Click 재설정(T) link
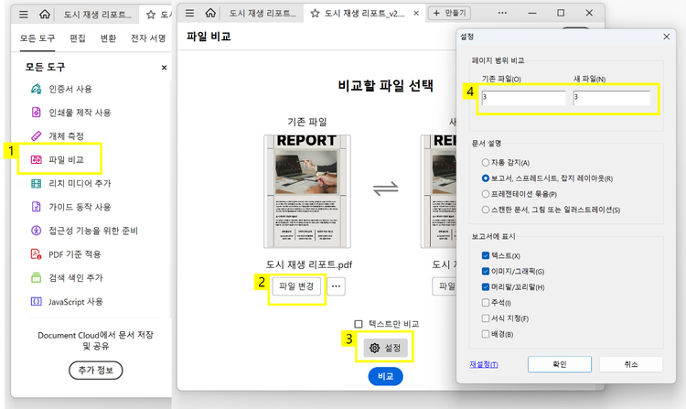 [484, 364]
